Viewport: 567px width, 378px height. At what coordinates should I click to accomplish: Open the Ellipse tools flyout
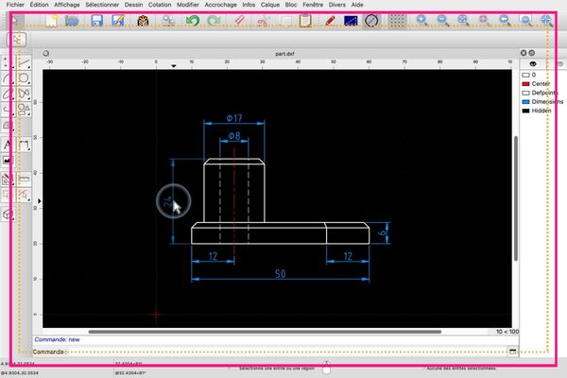pos(8,94)
